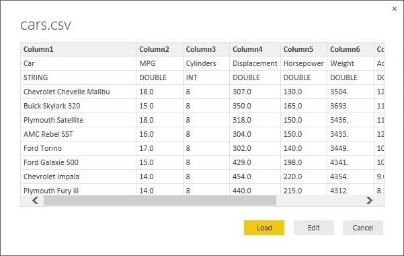Click the 'INT' type cell
The image size is (404, 256).
click(x=206, y=77)
